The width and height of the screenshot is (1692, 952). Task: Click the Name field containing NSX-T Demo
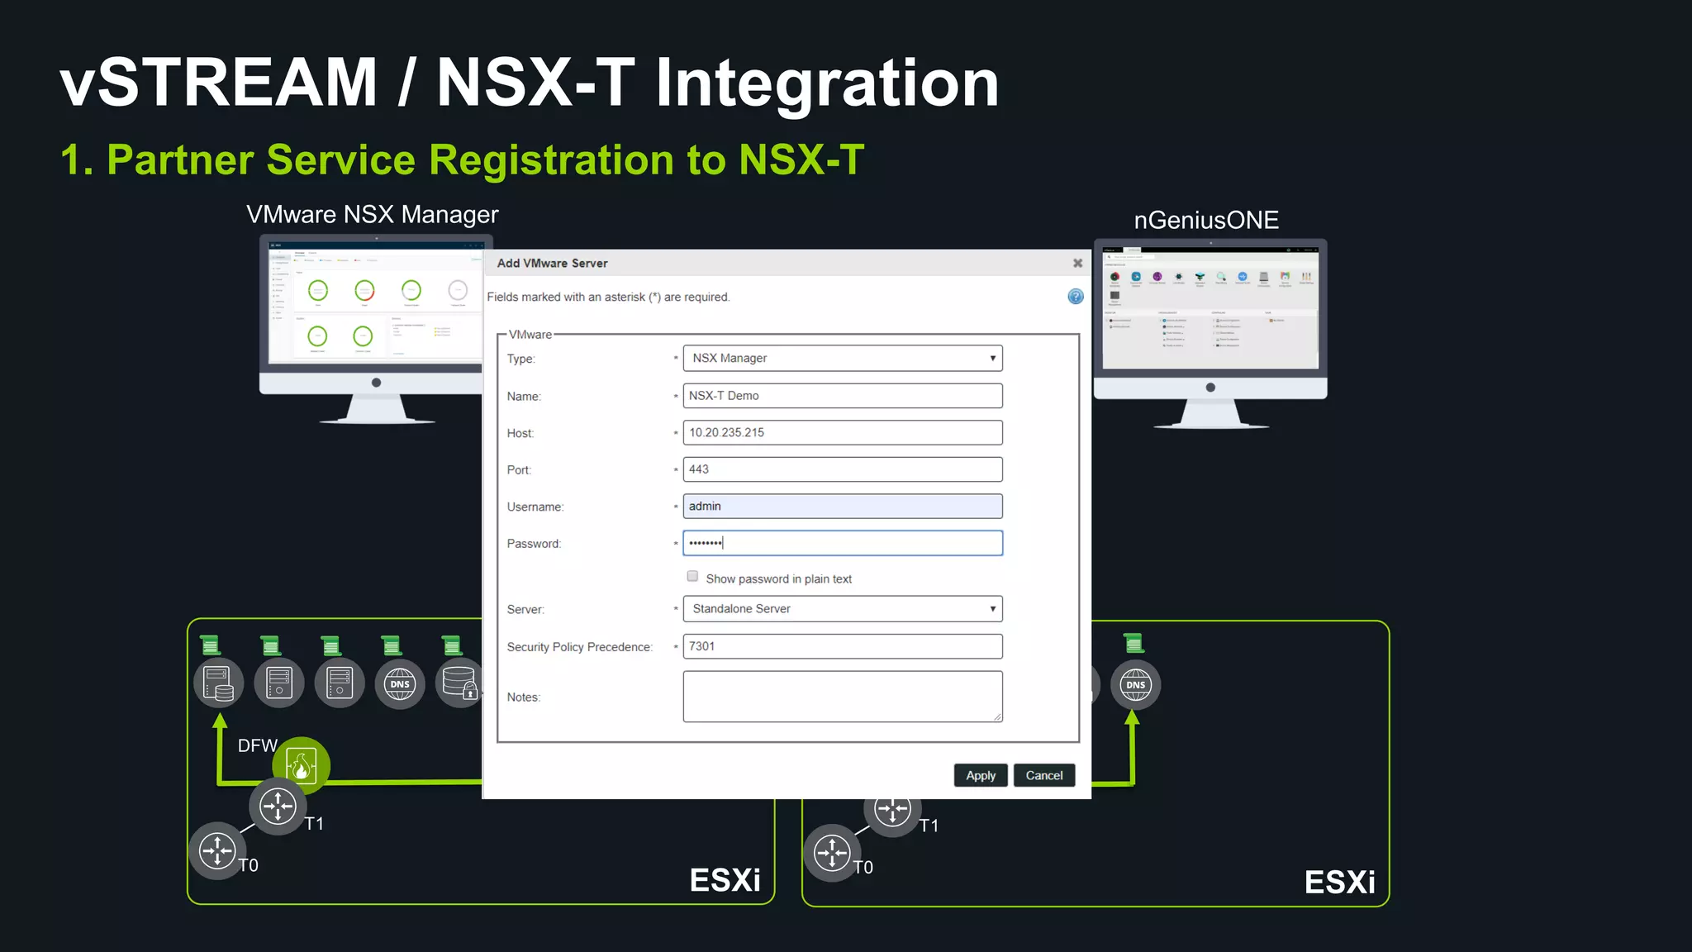tap(843, 396)
